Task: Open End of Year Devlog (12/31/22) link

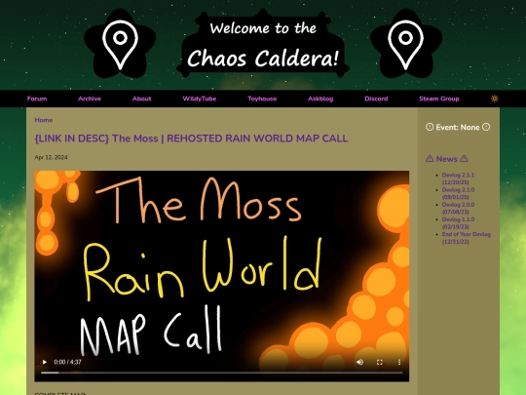Action: (467, 238)
